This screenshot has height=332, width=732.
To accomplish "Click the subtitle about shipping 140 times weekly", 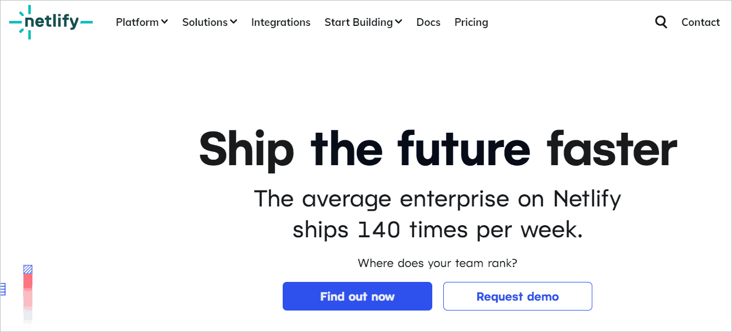I will [437, 214].
